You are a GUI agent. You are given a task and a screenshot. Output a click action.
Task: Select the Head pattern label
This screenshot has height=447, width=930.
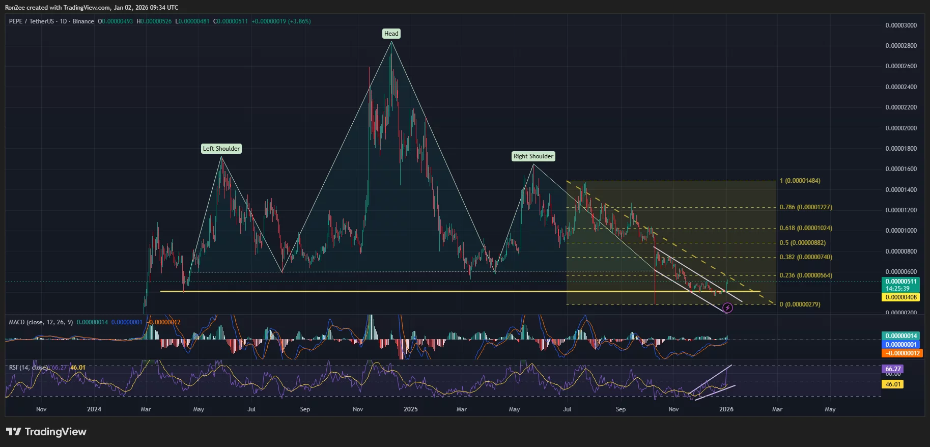click(391, 34)
